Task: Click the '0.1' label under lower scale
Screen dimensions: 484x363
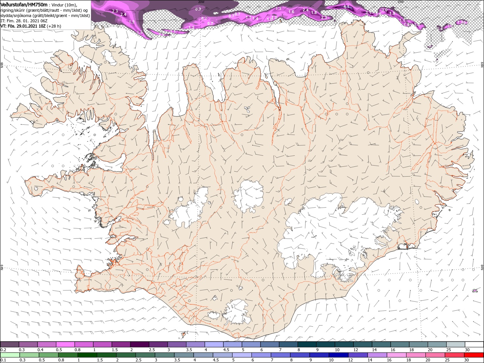Action: click(x=3, y=360)
